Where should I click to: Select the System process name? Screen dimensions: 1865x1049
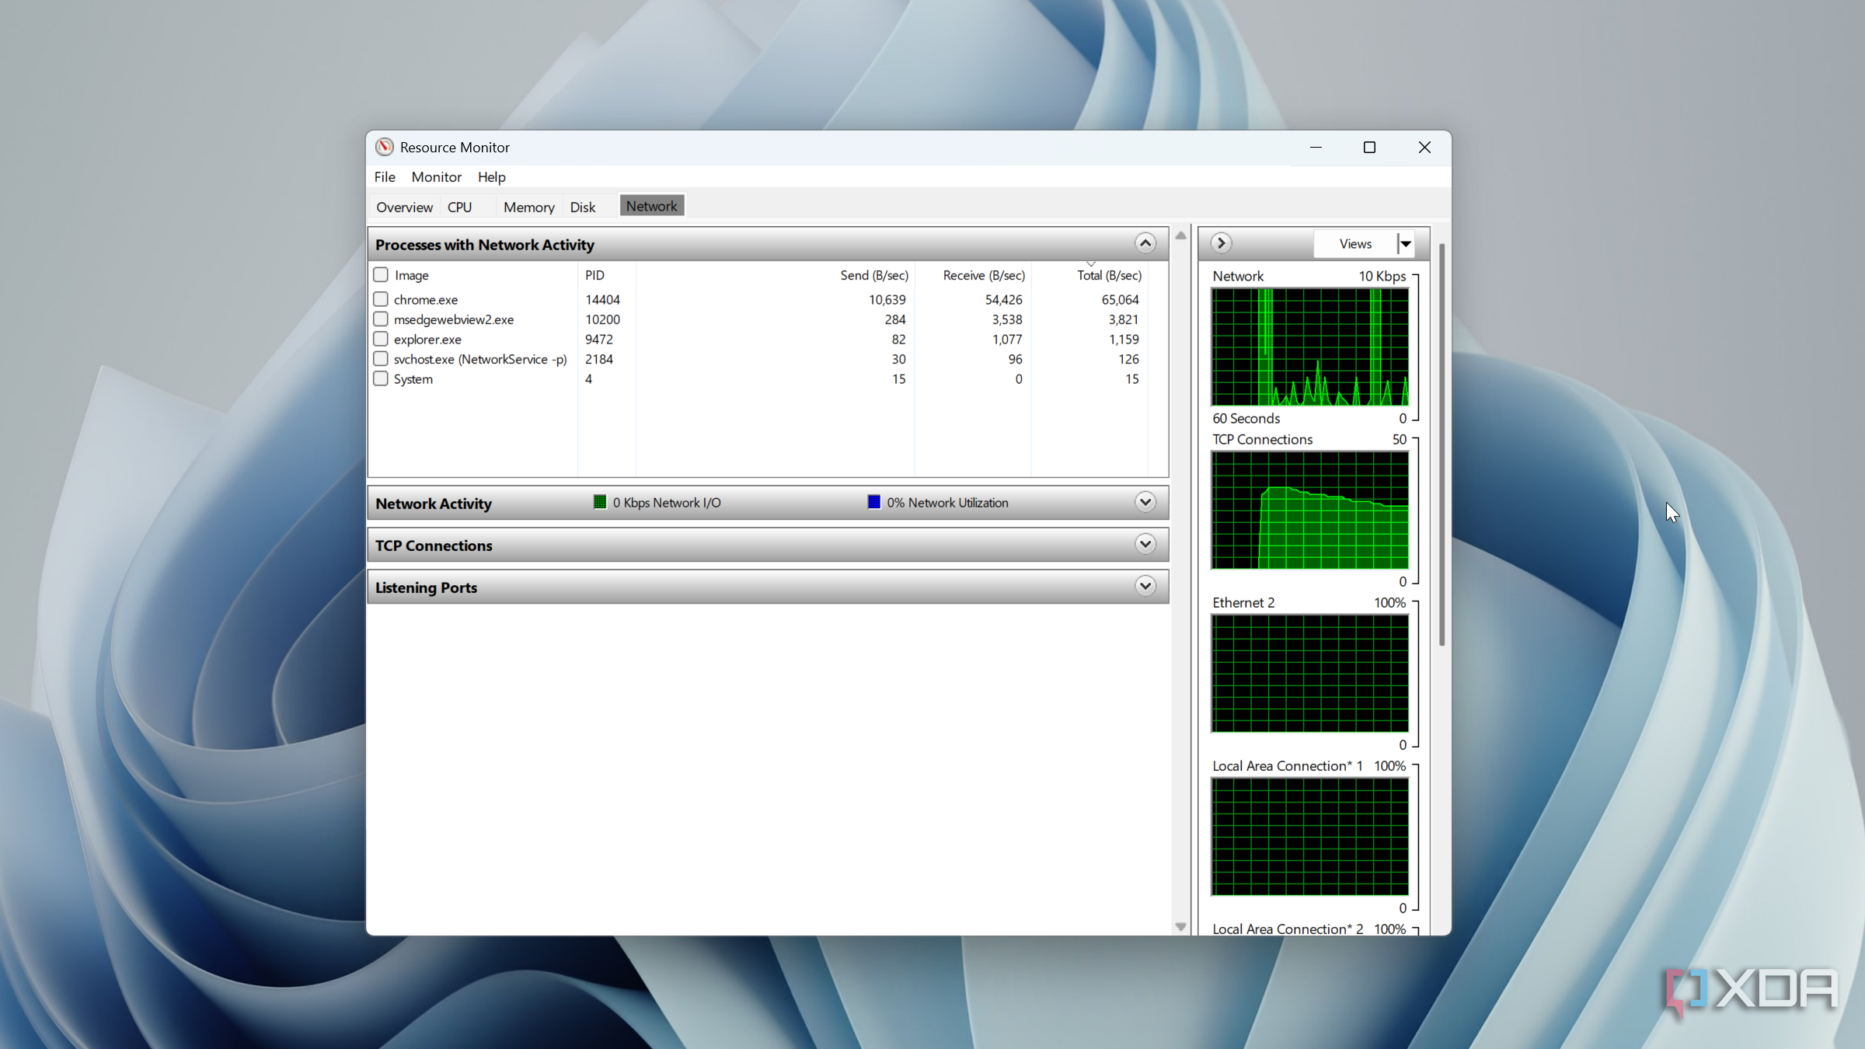413,379
